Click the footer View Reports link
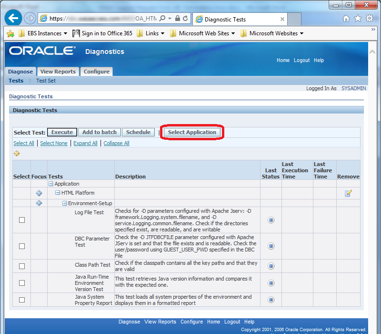 (160, 322)
